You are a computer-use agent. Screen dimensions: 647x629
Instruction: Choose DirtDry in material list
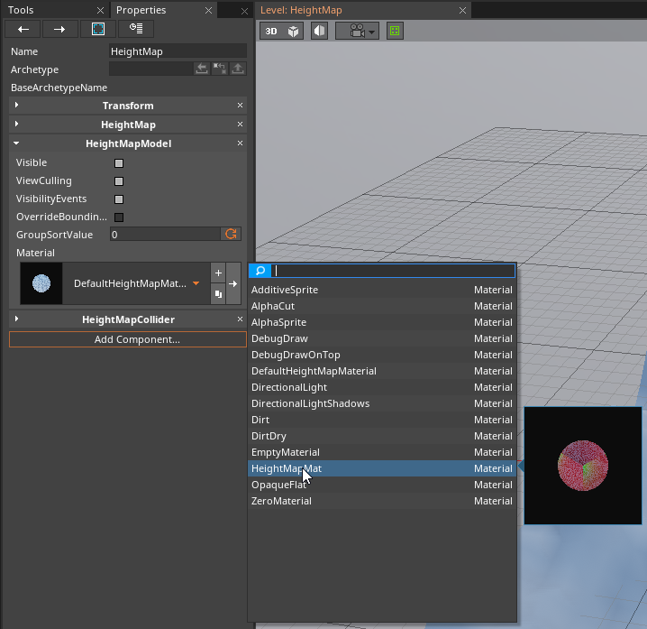click(382, 436)
